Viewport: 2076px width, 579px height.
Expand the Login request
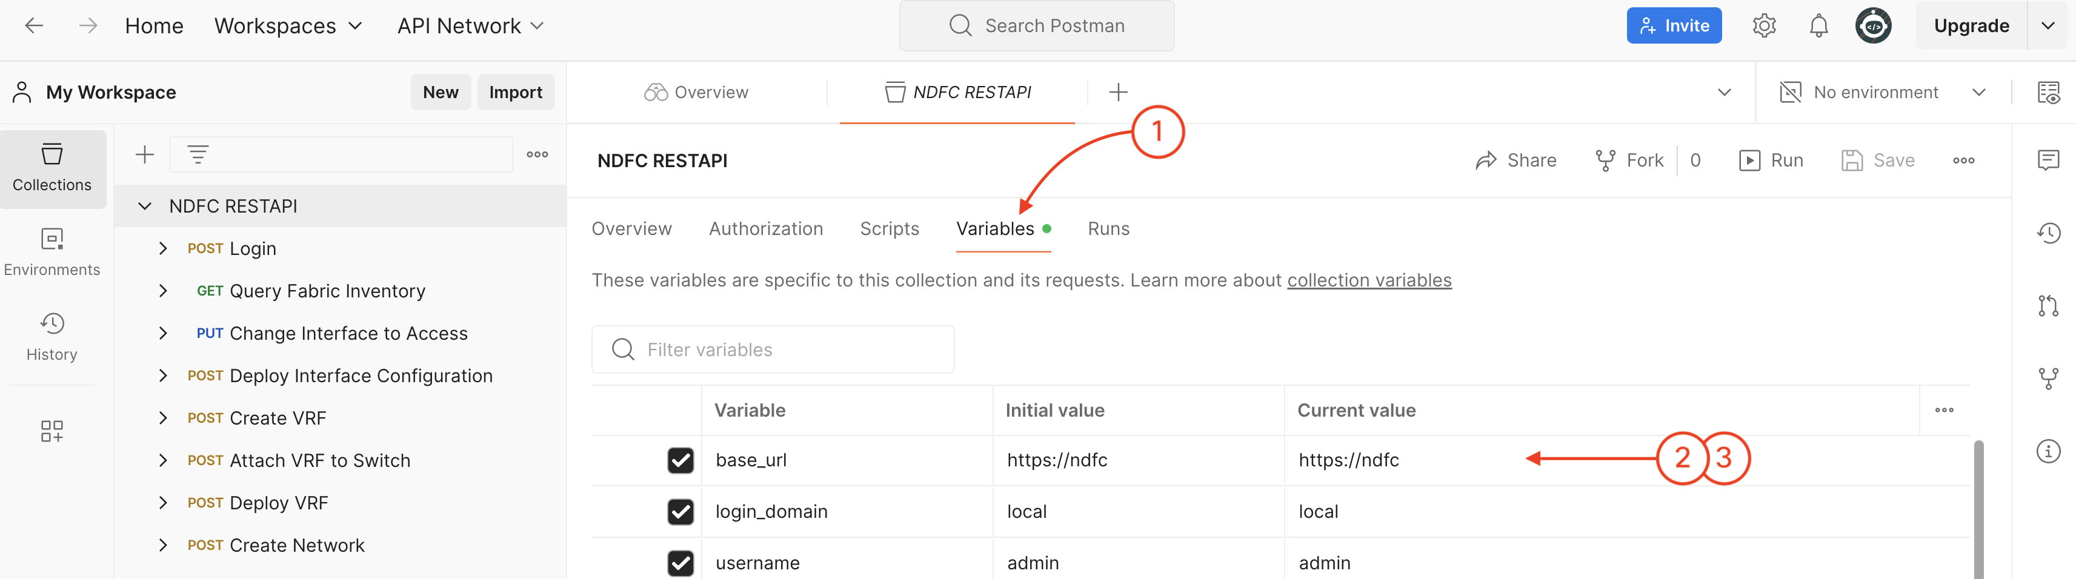coord(163,249)
